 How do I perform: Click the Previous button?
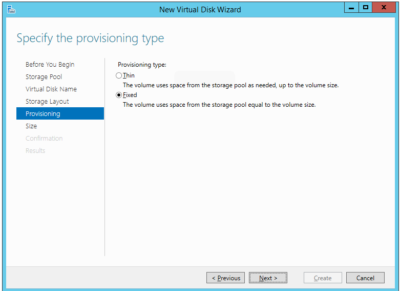coord(225,278)
